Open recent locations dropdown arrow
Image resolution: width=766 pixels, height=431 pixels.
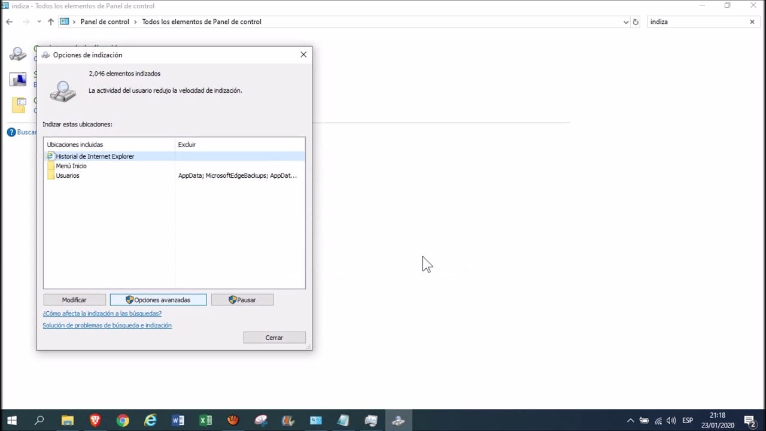(39, 22)
